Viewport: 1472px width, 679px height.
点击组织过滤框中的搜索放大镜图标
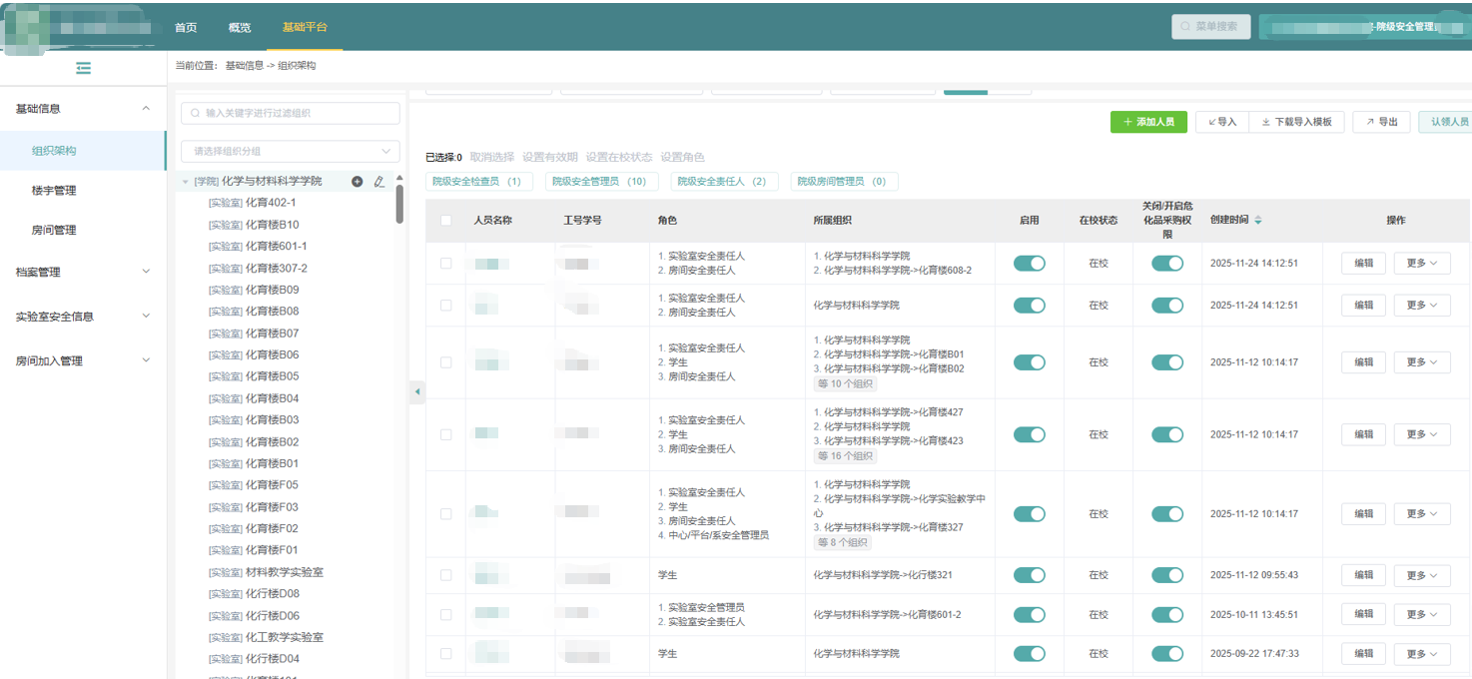click(196, 113)
